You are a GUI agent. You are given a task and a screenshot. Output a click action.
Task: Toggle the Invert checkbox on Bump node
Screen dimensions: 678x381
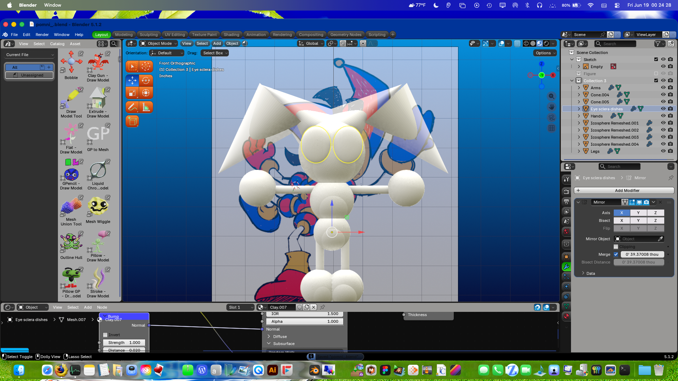(105, 335)
